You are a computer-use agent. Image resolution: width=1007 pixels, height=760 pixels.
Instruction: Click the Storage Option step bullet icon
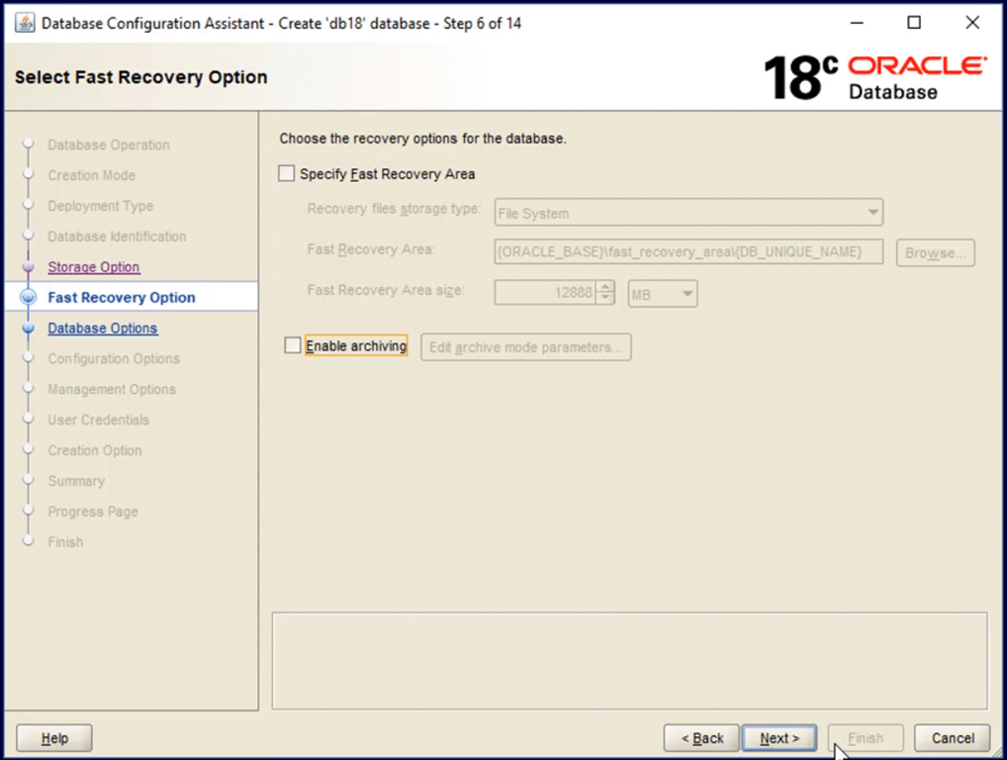29,267
